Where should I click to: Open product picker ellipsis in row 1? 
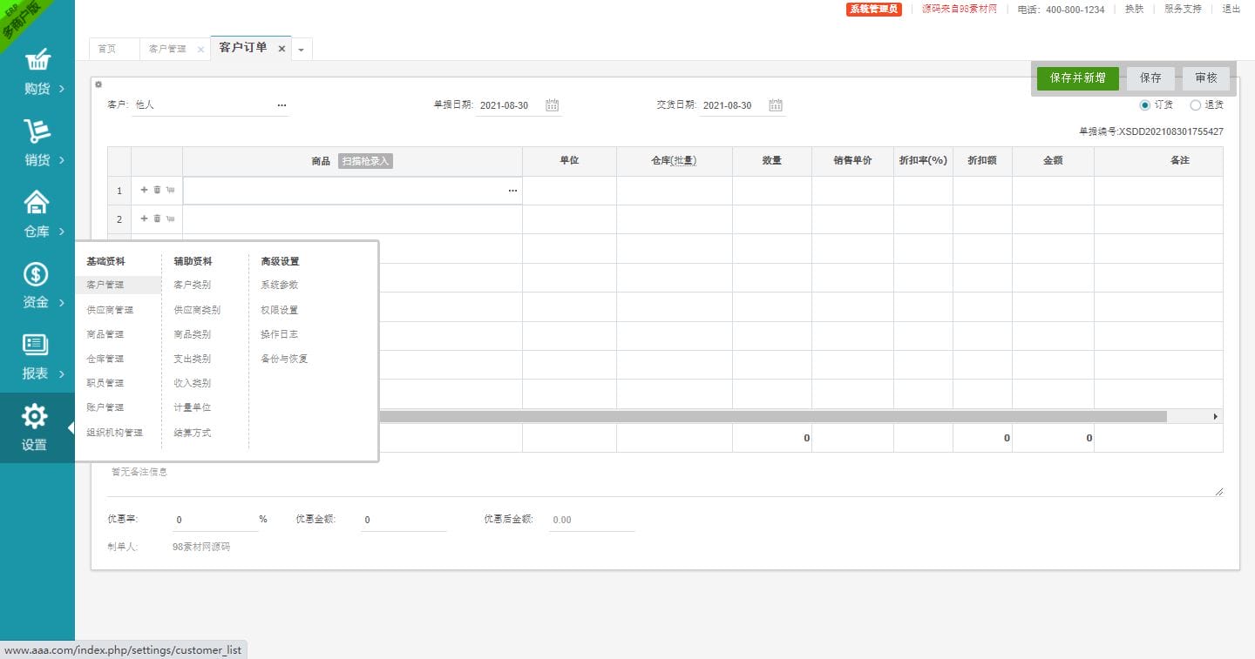512,191
